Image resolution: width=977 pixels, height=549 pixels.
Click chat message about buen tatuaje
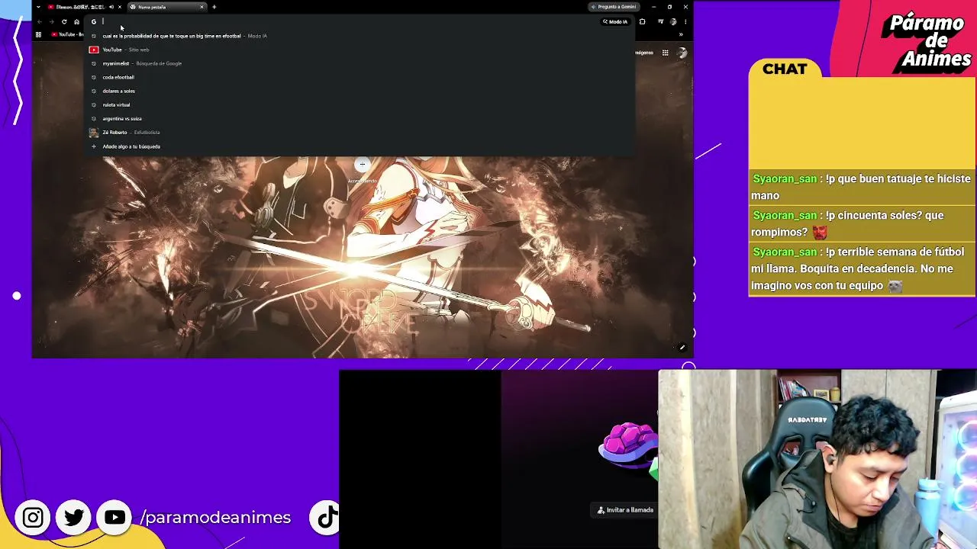point(862,187)
